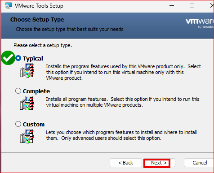The width and height of the screenshot is (214, 173).
Task: Select the Complete setup radio button
Action: pos(18,91)
